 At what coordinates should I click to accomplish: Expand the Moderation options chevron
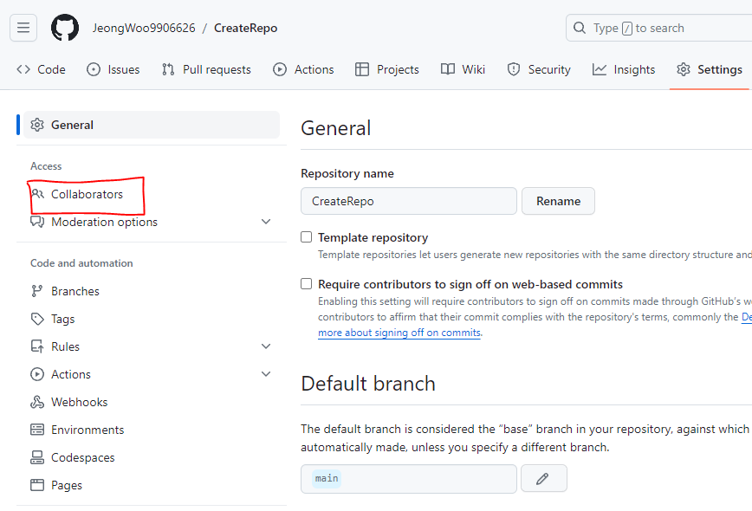click(x=266, y=222)
